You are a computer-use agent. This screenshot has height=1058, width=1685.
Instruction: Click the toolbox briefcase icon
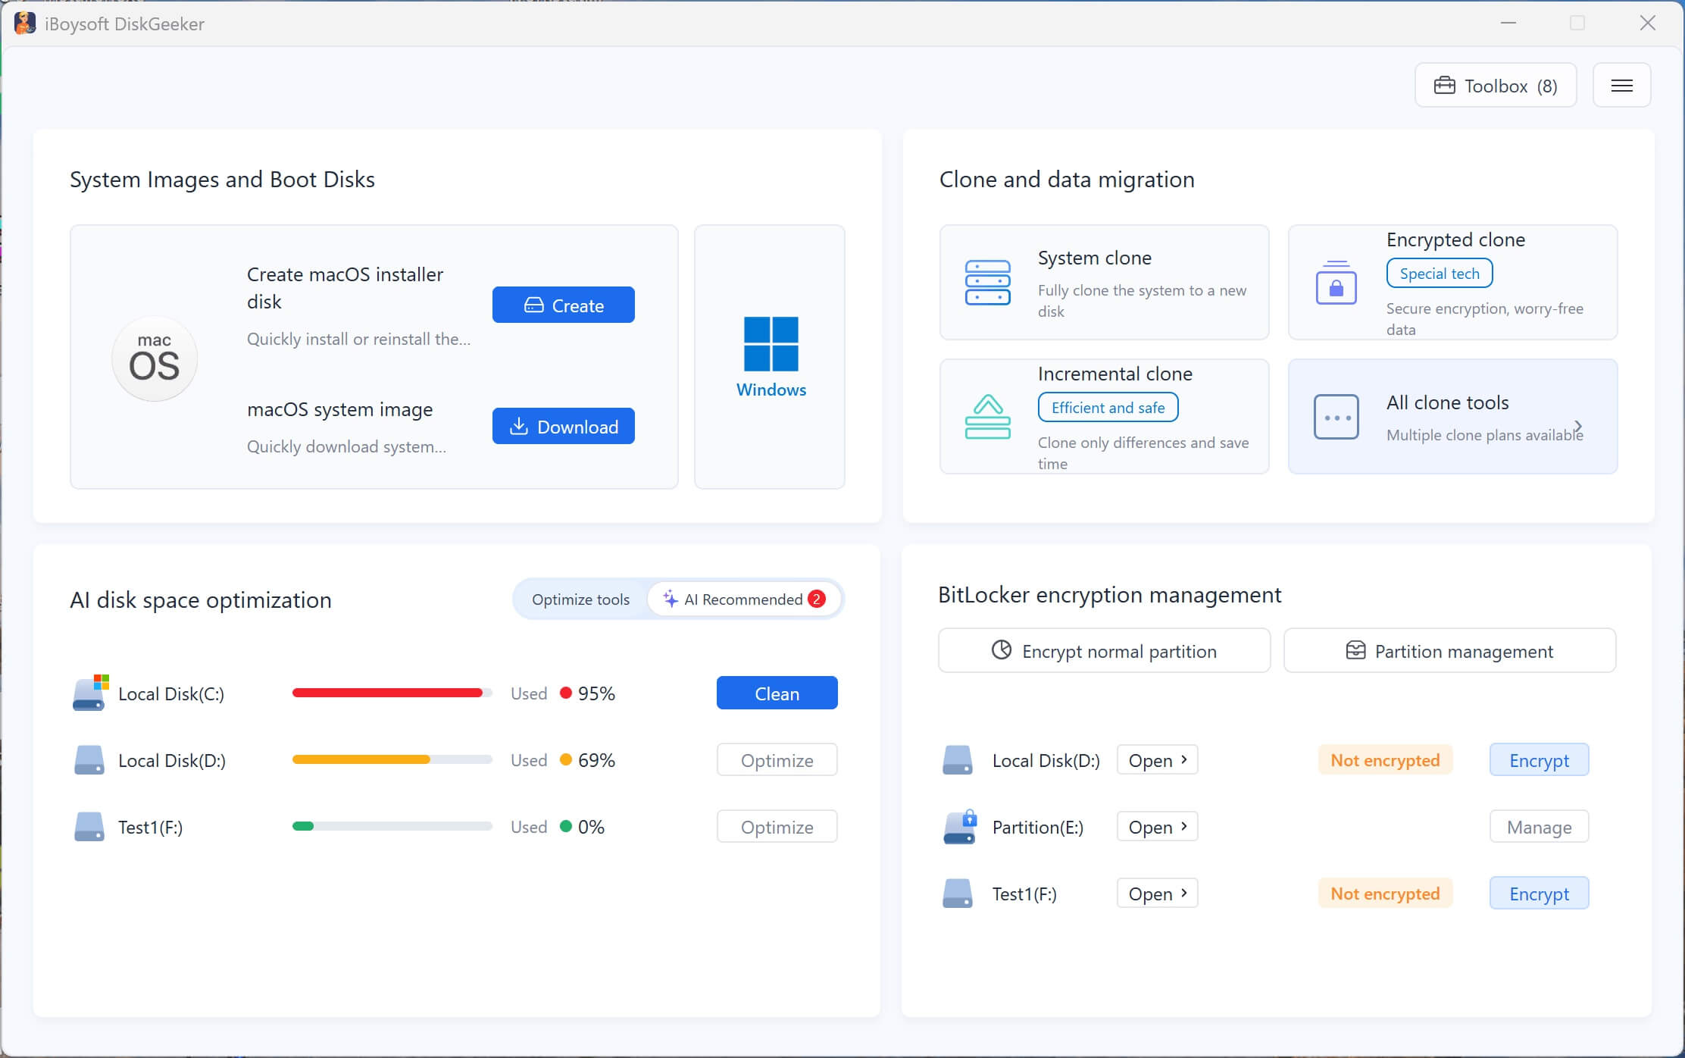pos(1444,85)
